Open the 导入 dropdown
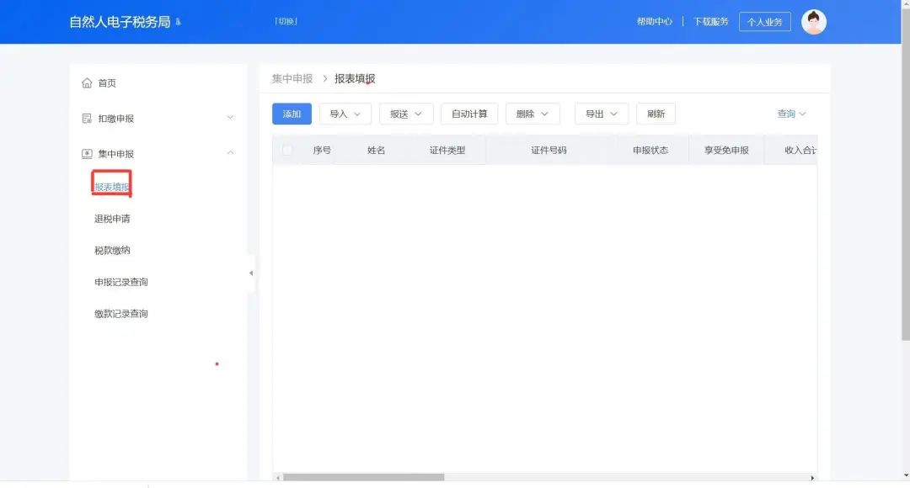Screen dimensions: 910x488 (345, 114)
